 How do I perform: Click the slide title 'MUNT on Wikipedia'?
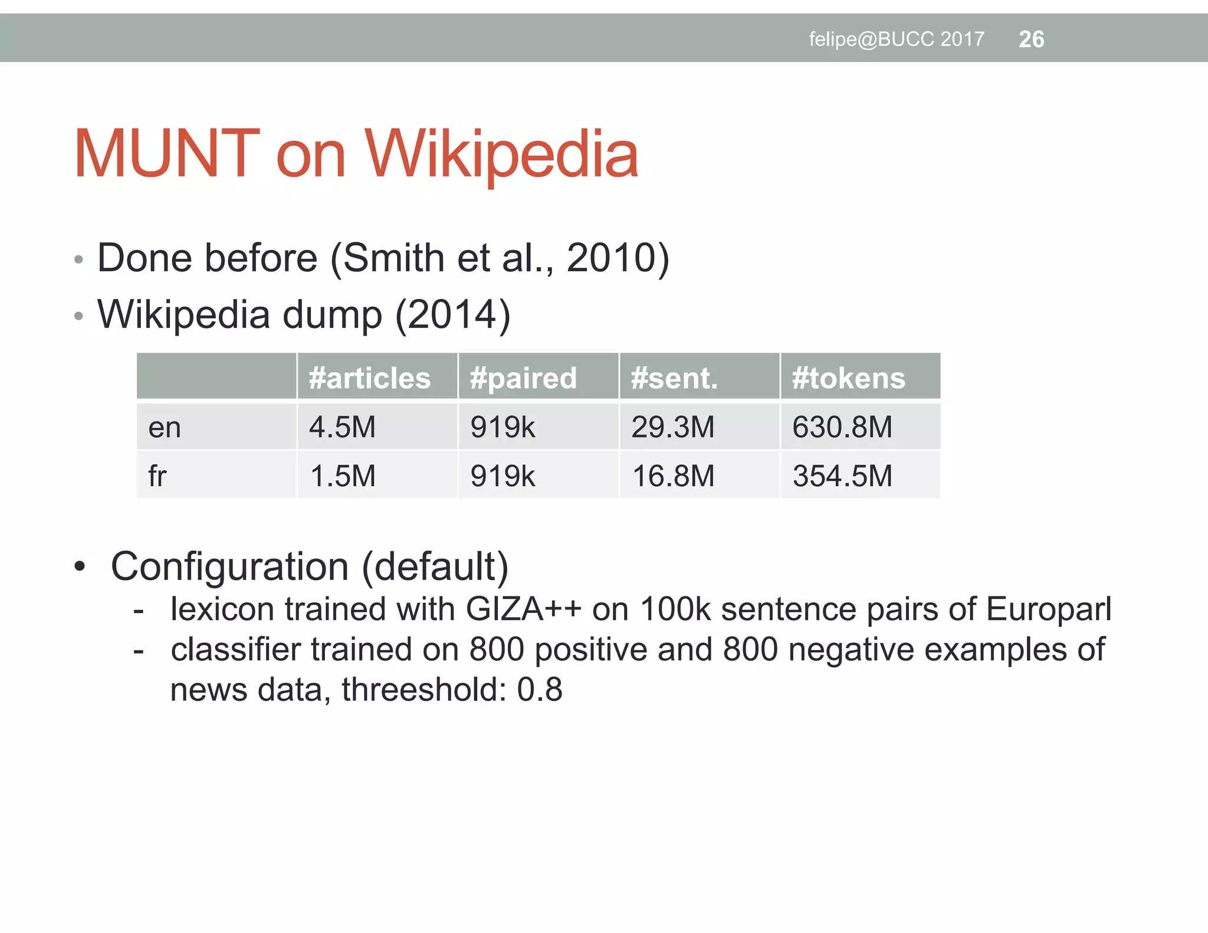[x=356, y=155]
